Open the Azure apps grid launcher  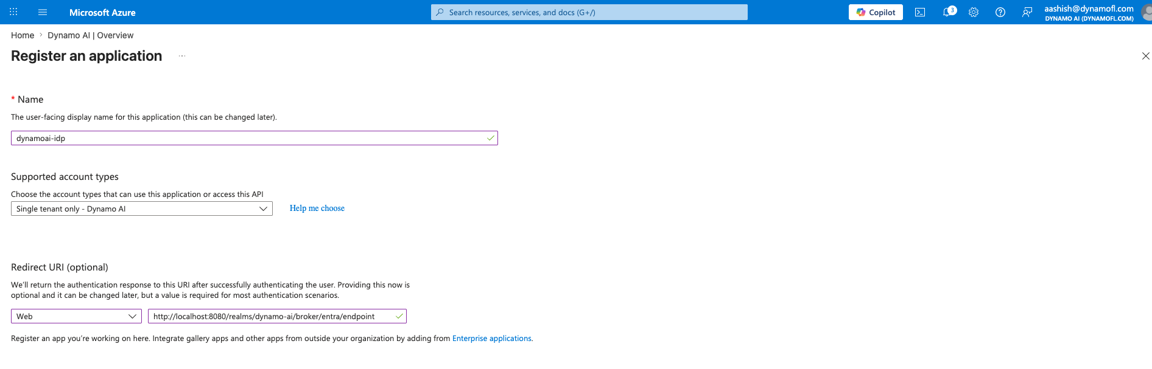tap(13, 12)
